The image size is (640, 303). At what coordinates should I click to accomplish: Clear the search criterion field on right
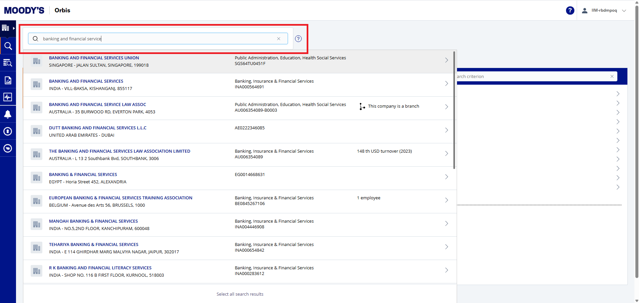pyautogui.click(x=612, y=76)
